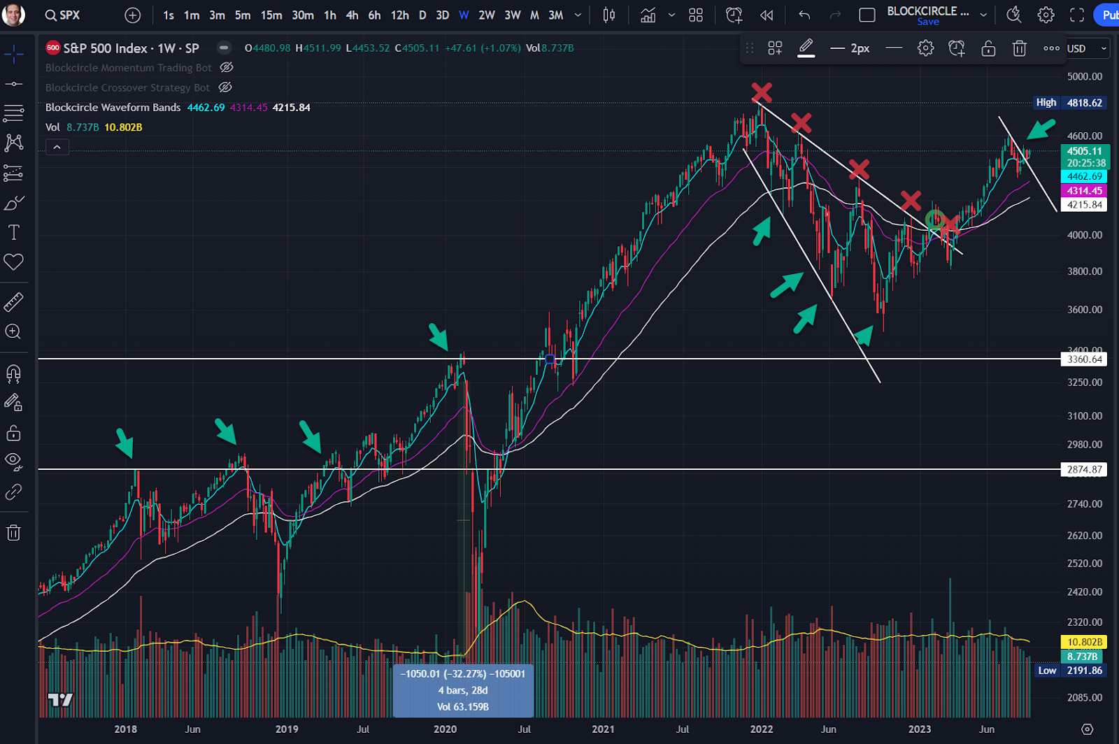Open the drawings link/sync tool
The height and width of the screenshot is (744, 1119).
(13, 492)
